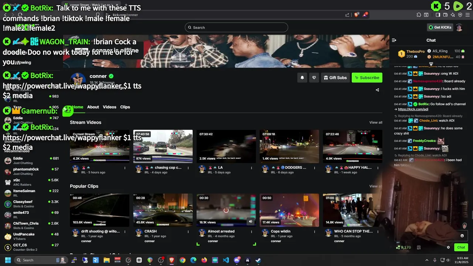Click the Subscribe button
The width and height of the screenshot is (473, 266).
point(367,78)
